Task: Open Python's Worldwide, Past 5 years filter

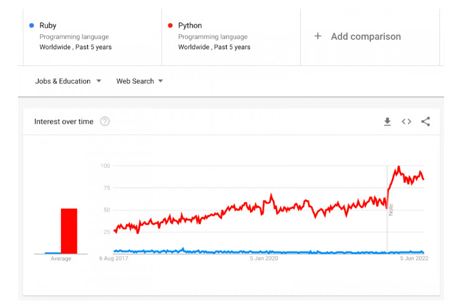Action: tap(214, 47)
